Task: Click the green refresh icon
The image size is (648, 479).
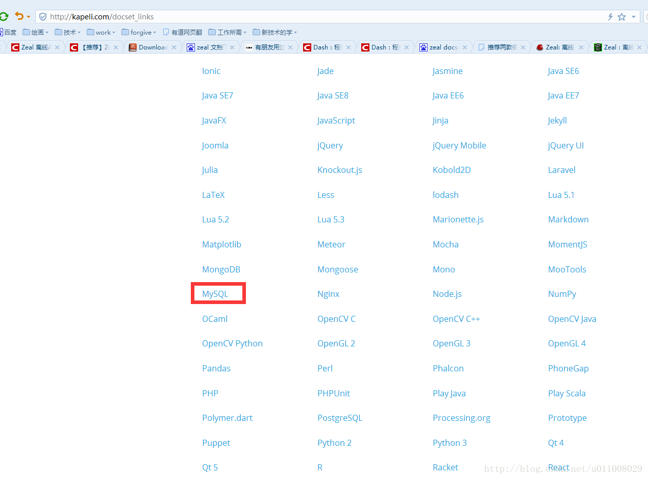Action: point(4,16)
